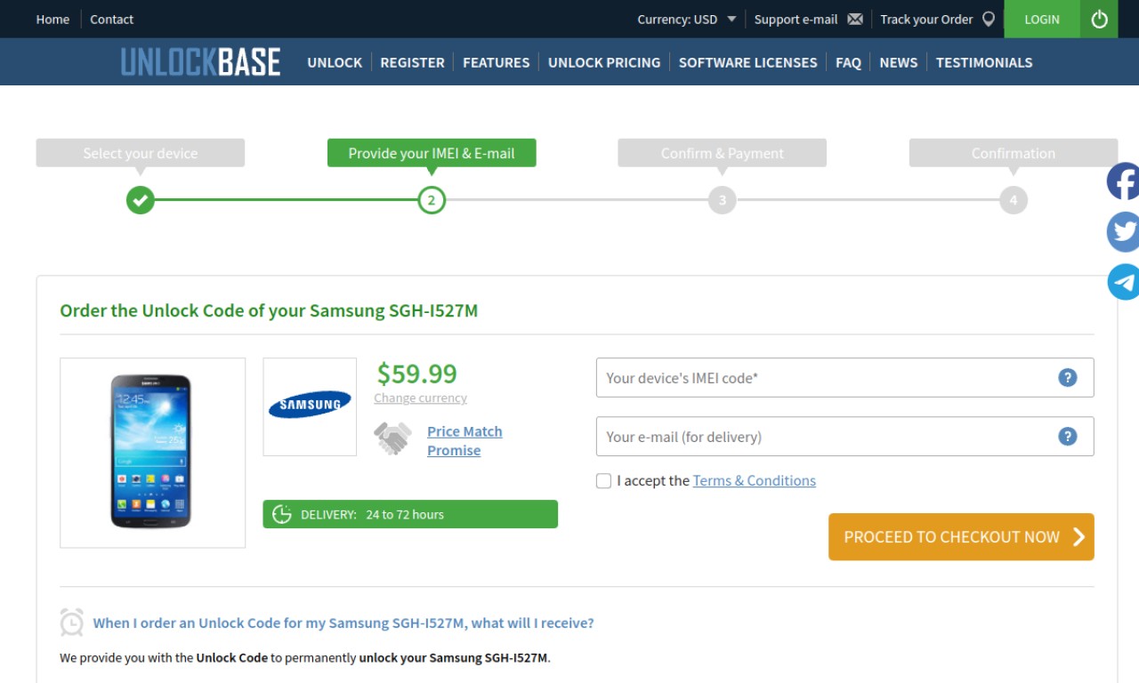Click the Track your Order location pin icon
Viewport: 1139px width, 683px height.
(x=988, y=19)
